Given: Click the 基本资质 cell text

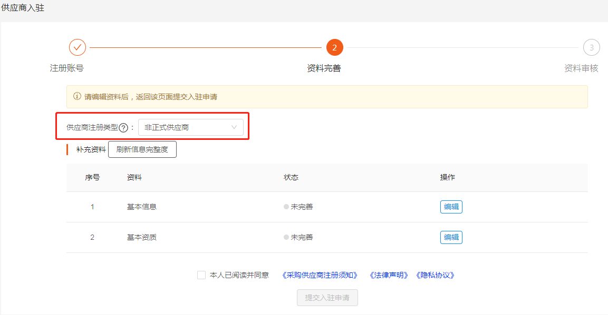Looking at the screenshot, I should pyautogui.click(x=141, y=237).
